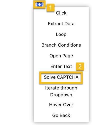This screenshot has width=92, height=125.
Task: Click the yellow step 1 badge
Action: click(50, 7)
